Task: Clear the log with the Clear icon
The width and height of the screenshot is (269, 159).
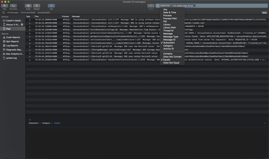Action: pos(28,6)
